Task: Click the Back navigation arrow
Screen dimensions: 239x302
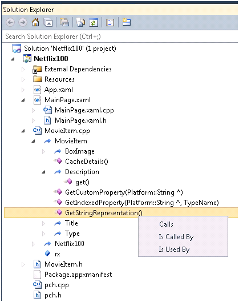Action: (x=10, y=22)
